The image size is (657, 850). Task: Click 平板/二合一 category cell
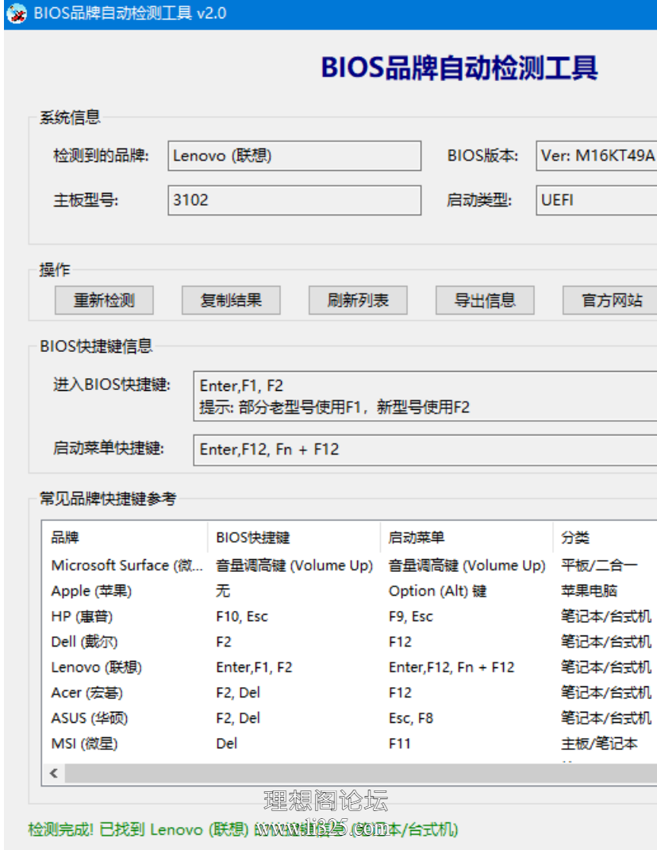point(599,566)
